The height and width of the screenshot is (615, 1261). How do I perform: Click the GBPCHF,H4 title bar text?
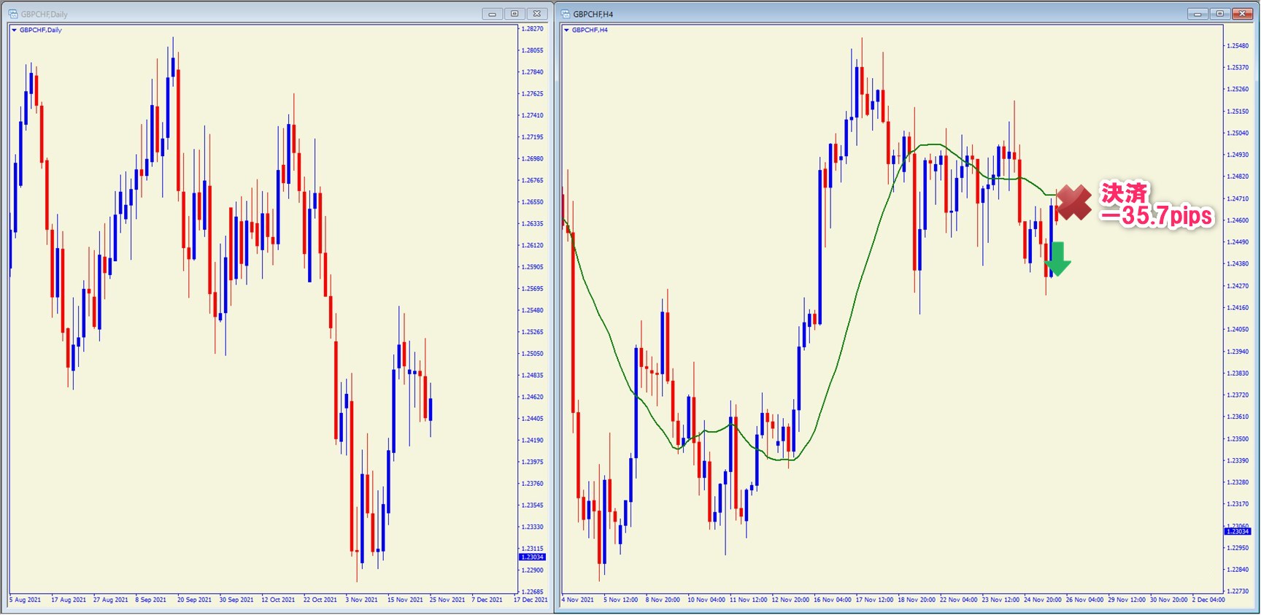click(x=593, y=15)
